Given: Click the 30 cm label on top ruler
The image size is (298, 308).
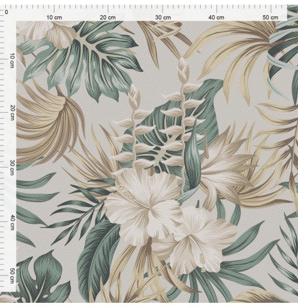Looking at the screenshot, I should [163, 17].
